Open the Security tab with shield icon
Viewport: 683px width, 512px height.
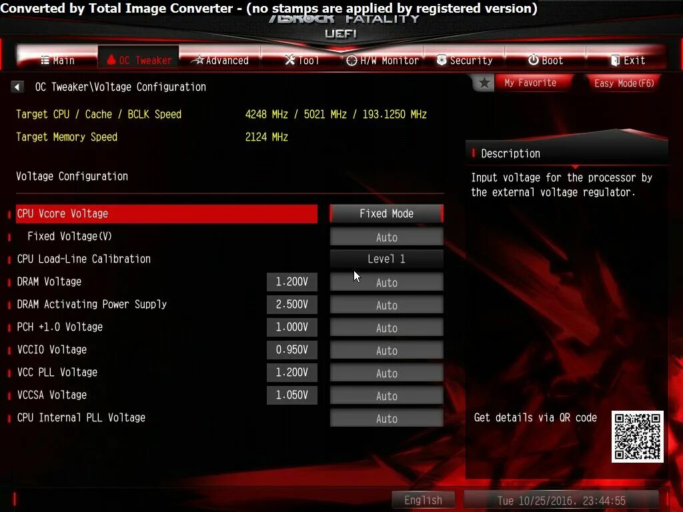[x=464, y=60]
